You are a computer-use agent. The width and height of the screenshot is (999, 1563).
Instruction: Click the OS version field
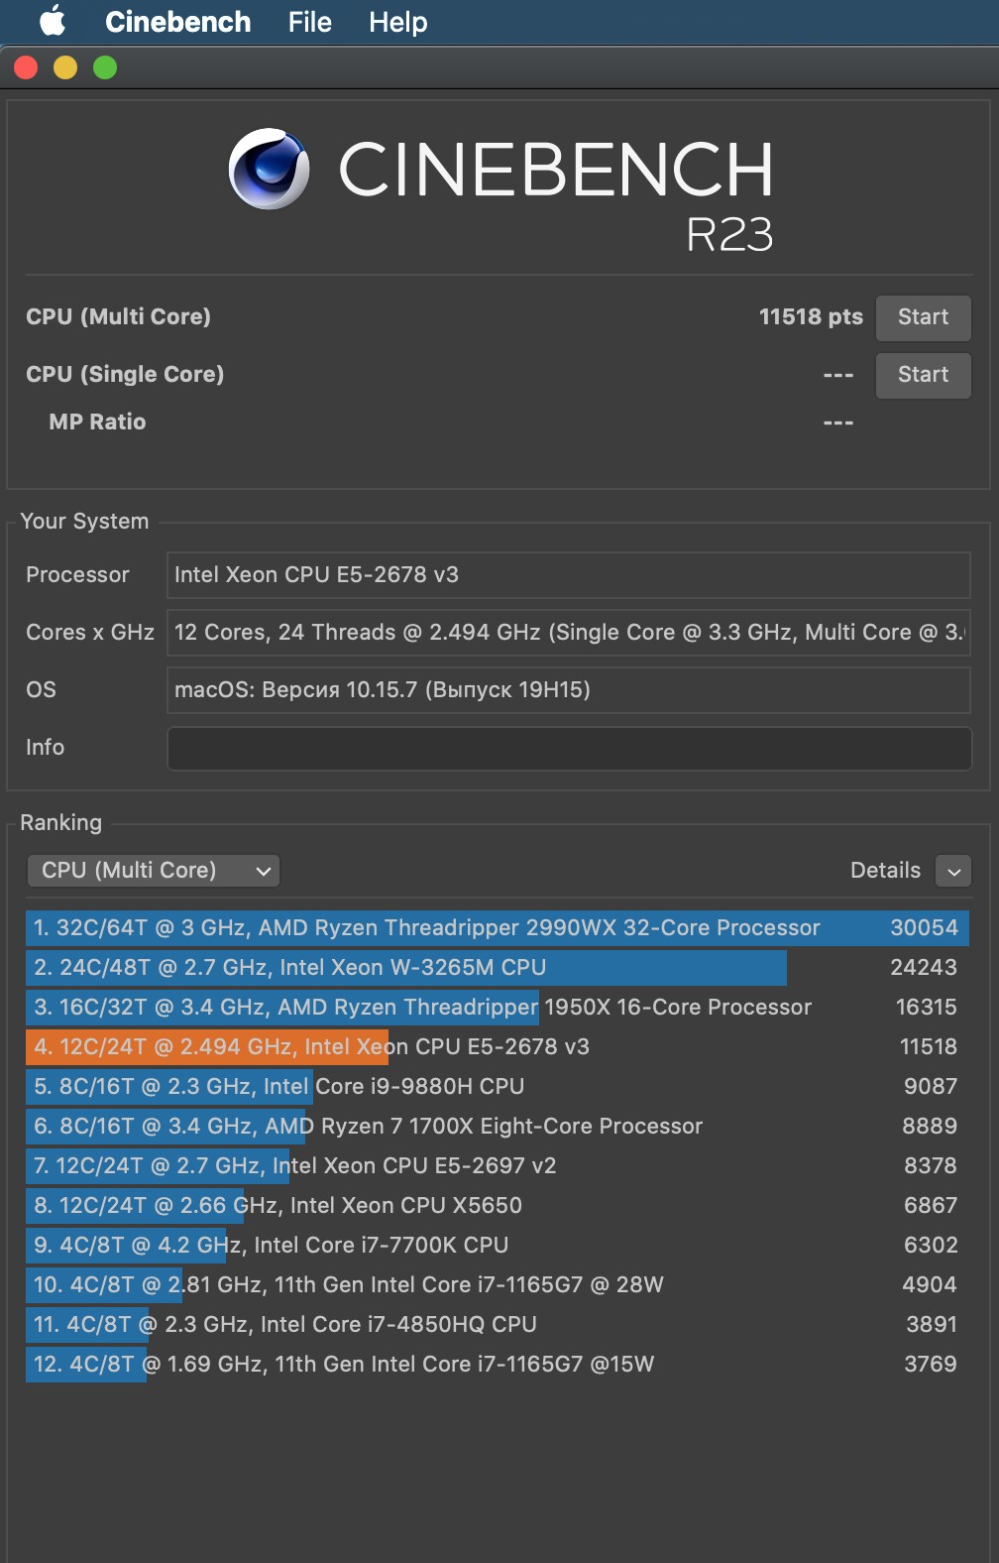pos(568,690)
